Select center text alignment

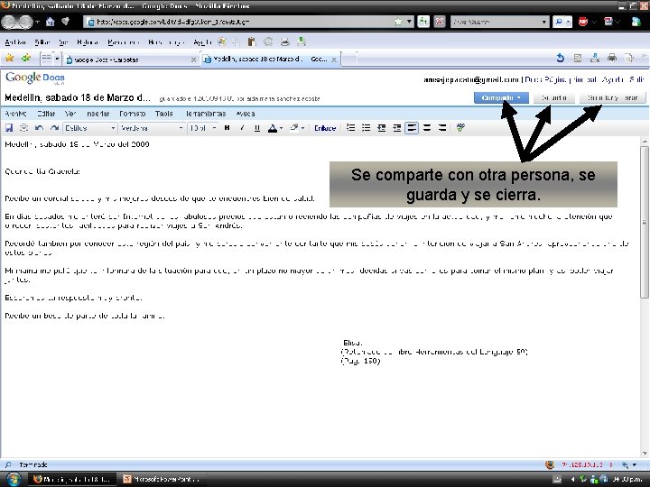pos(427,128)
